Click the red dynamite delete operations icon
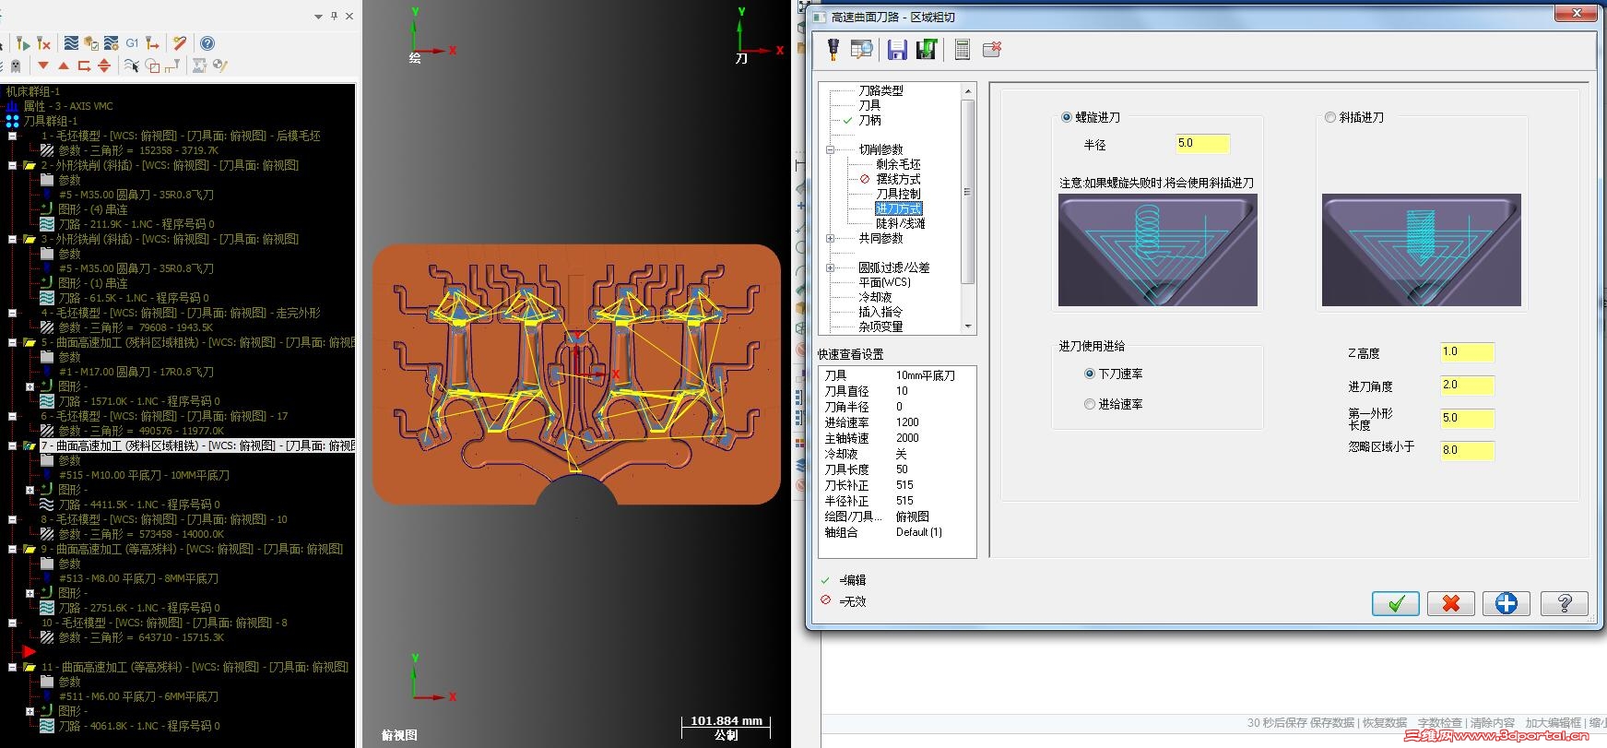1607x748 pixels. pyautogui.click(x=180, y=43)
